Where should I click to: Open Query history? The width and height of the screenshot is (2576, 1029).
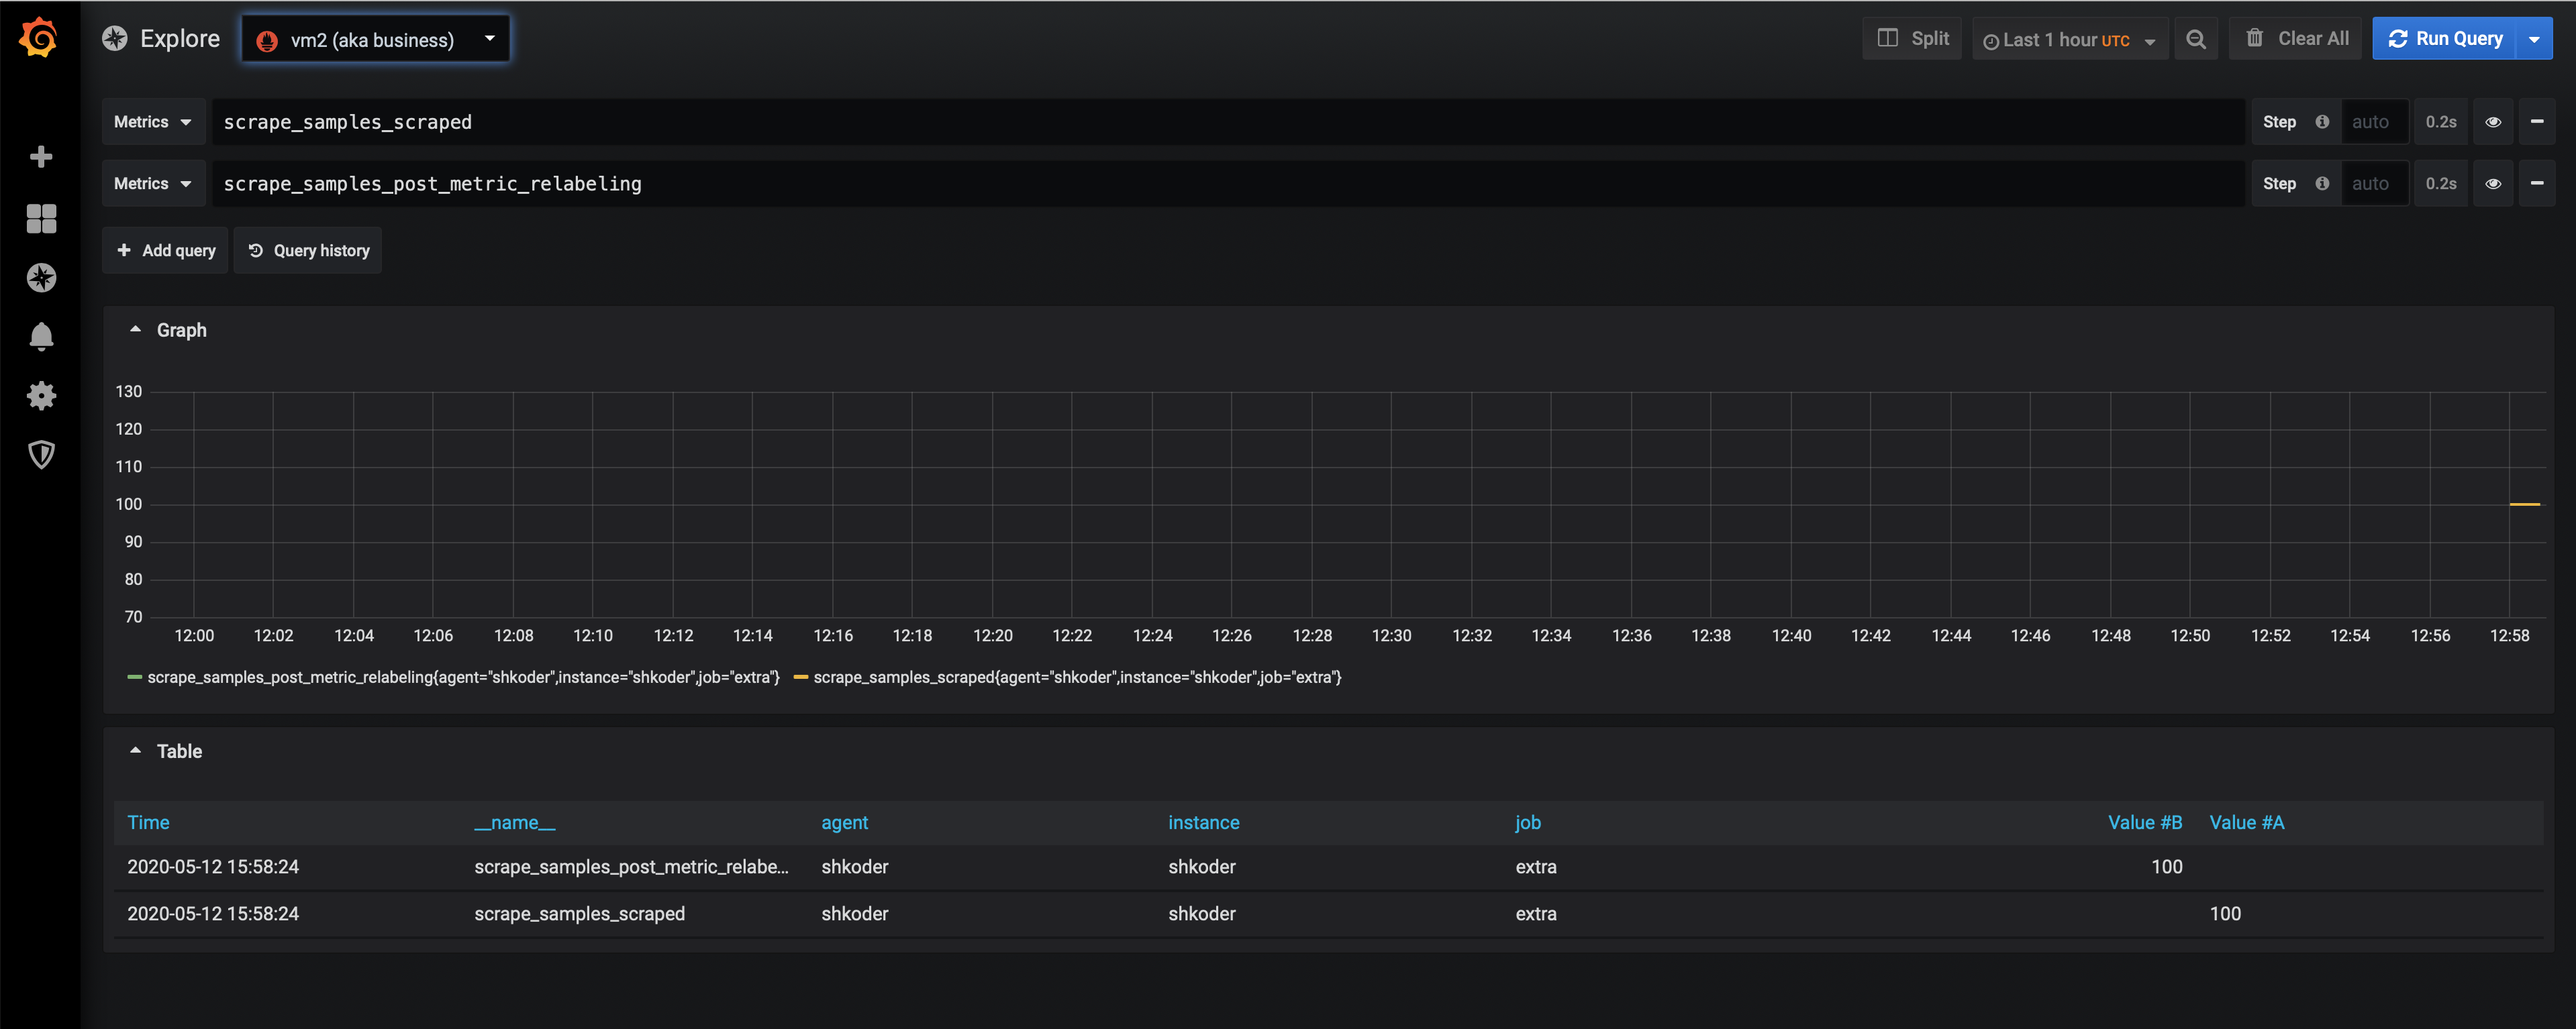(308, 251)
